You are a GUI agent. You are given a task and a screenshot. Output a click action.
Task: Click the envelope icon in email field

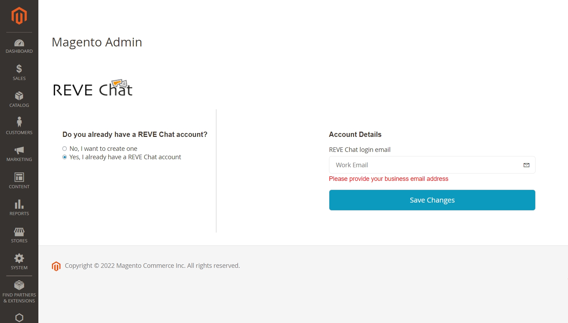click(526, 165)
